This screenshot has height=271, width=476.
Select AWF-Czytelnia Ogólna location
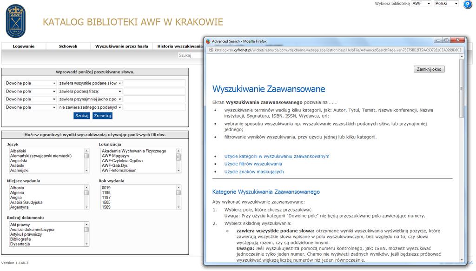point(122,161)
